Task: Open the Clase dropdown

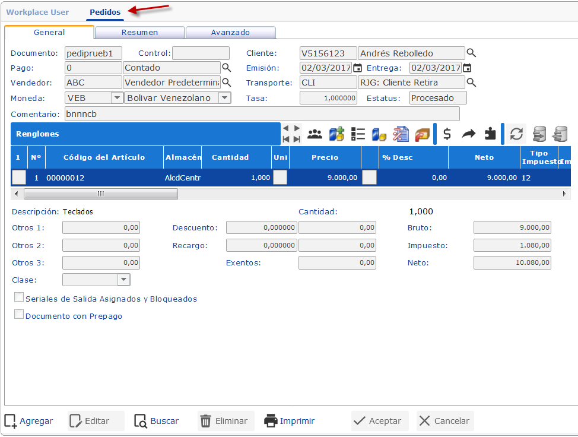Action: (123, 280)
